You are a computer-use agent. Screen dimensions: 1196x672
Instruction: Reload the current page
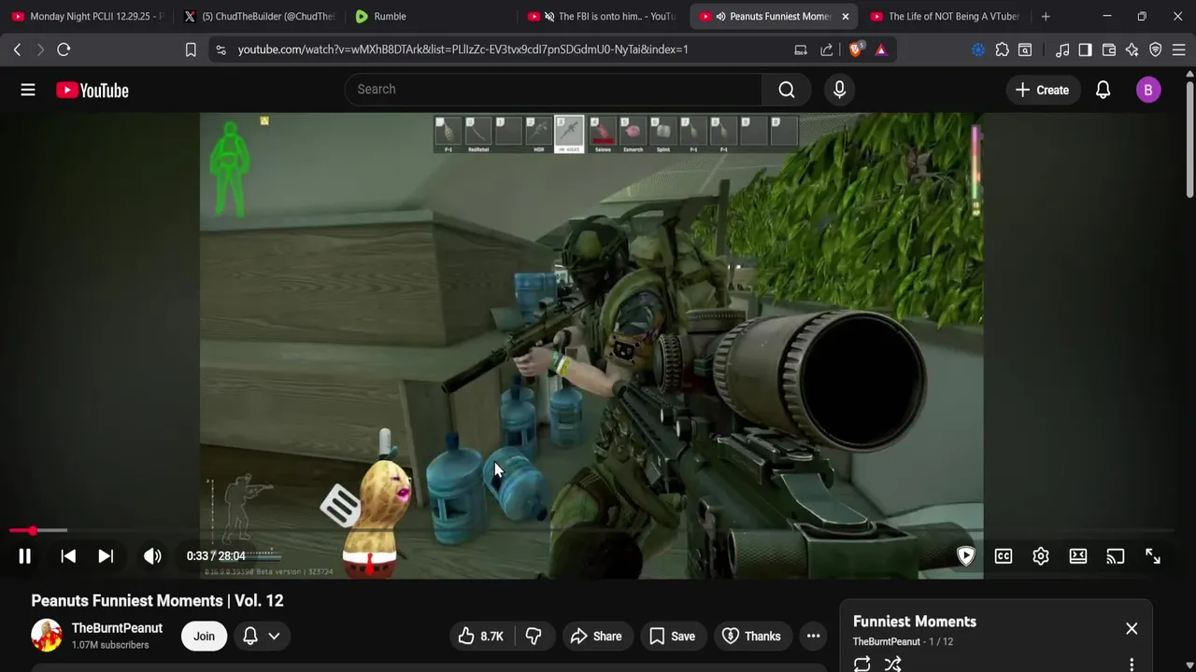pyautogui.click(x=64, y=49)
